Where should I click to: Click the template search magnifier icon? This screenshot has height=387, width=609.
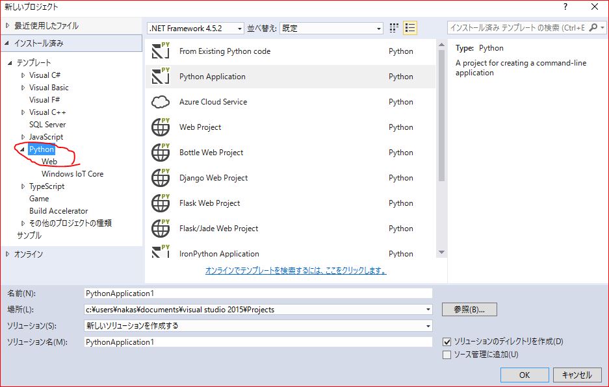(593, 27)
